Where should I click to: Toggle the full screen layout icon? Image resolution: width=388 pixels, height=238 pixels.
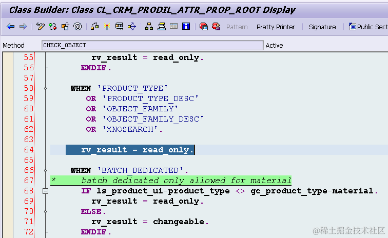173,26
